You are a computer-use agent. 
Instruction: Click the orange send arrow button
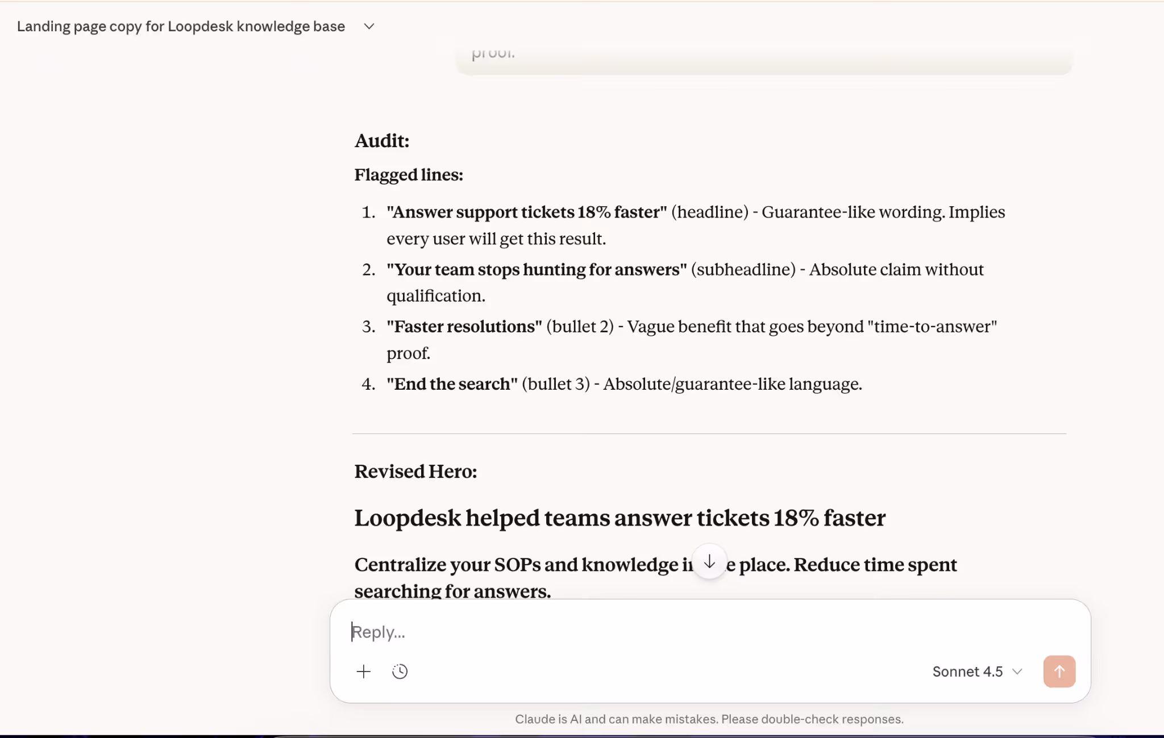(x=1059, y=672)
